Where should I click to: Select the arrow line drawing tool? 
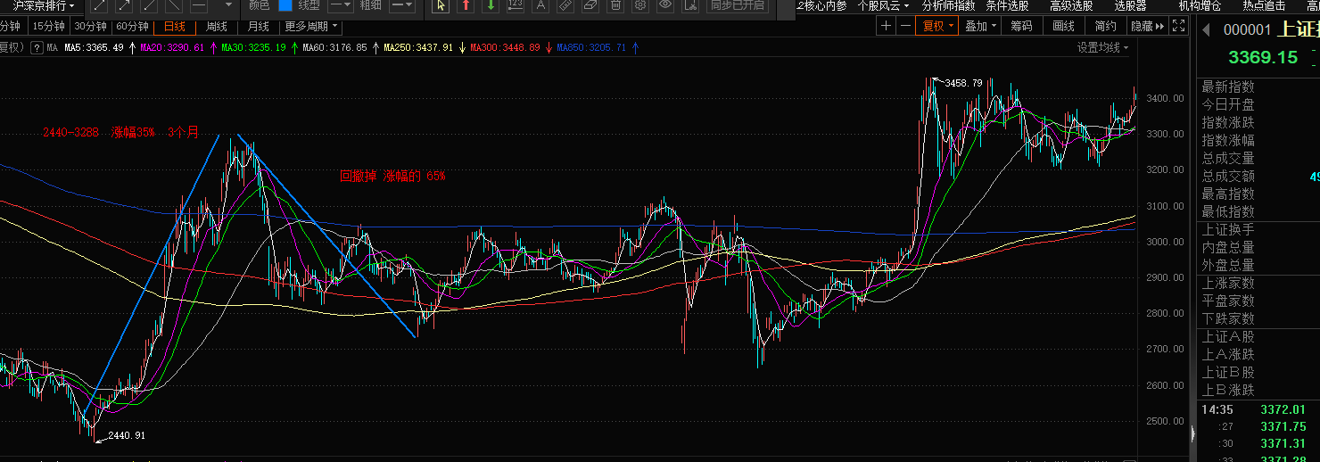coord(123,5)
